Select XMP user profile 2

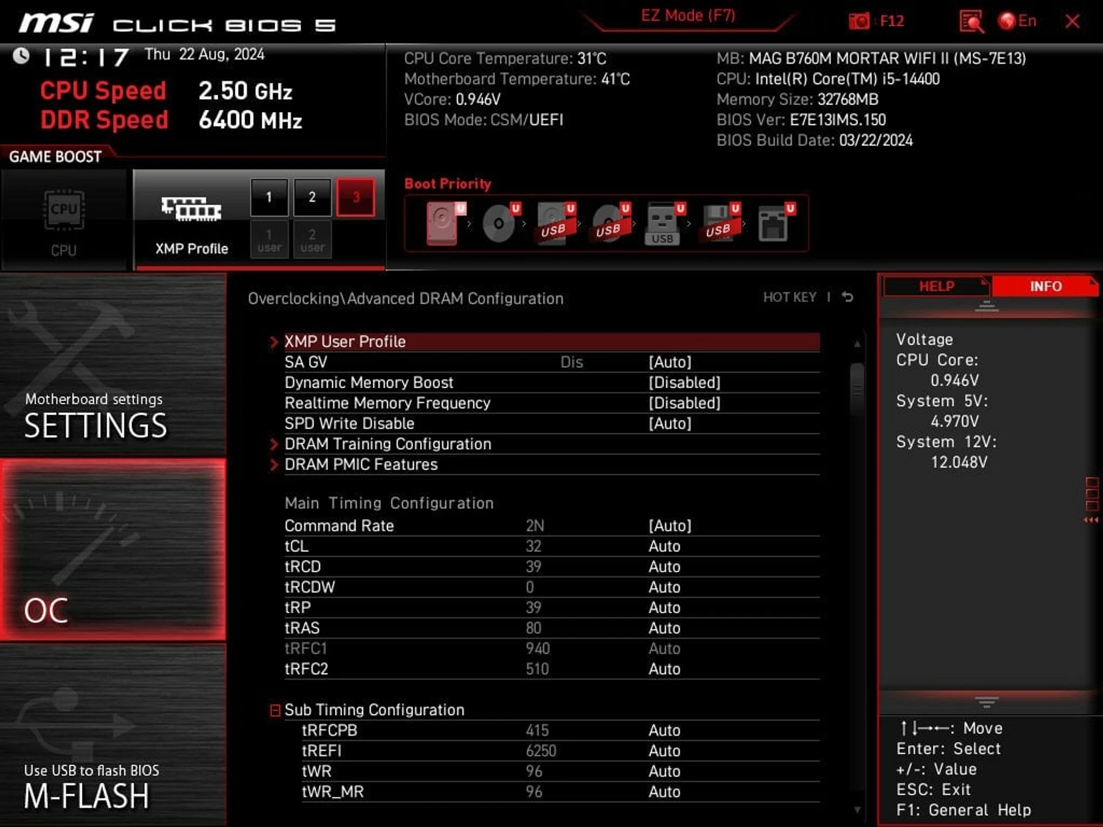click(312, 240)
